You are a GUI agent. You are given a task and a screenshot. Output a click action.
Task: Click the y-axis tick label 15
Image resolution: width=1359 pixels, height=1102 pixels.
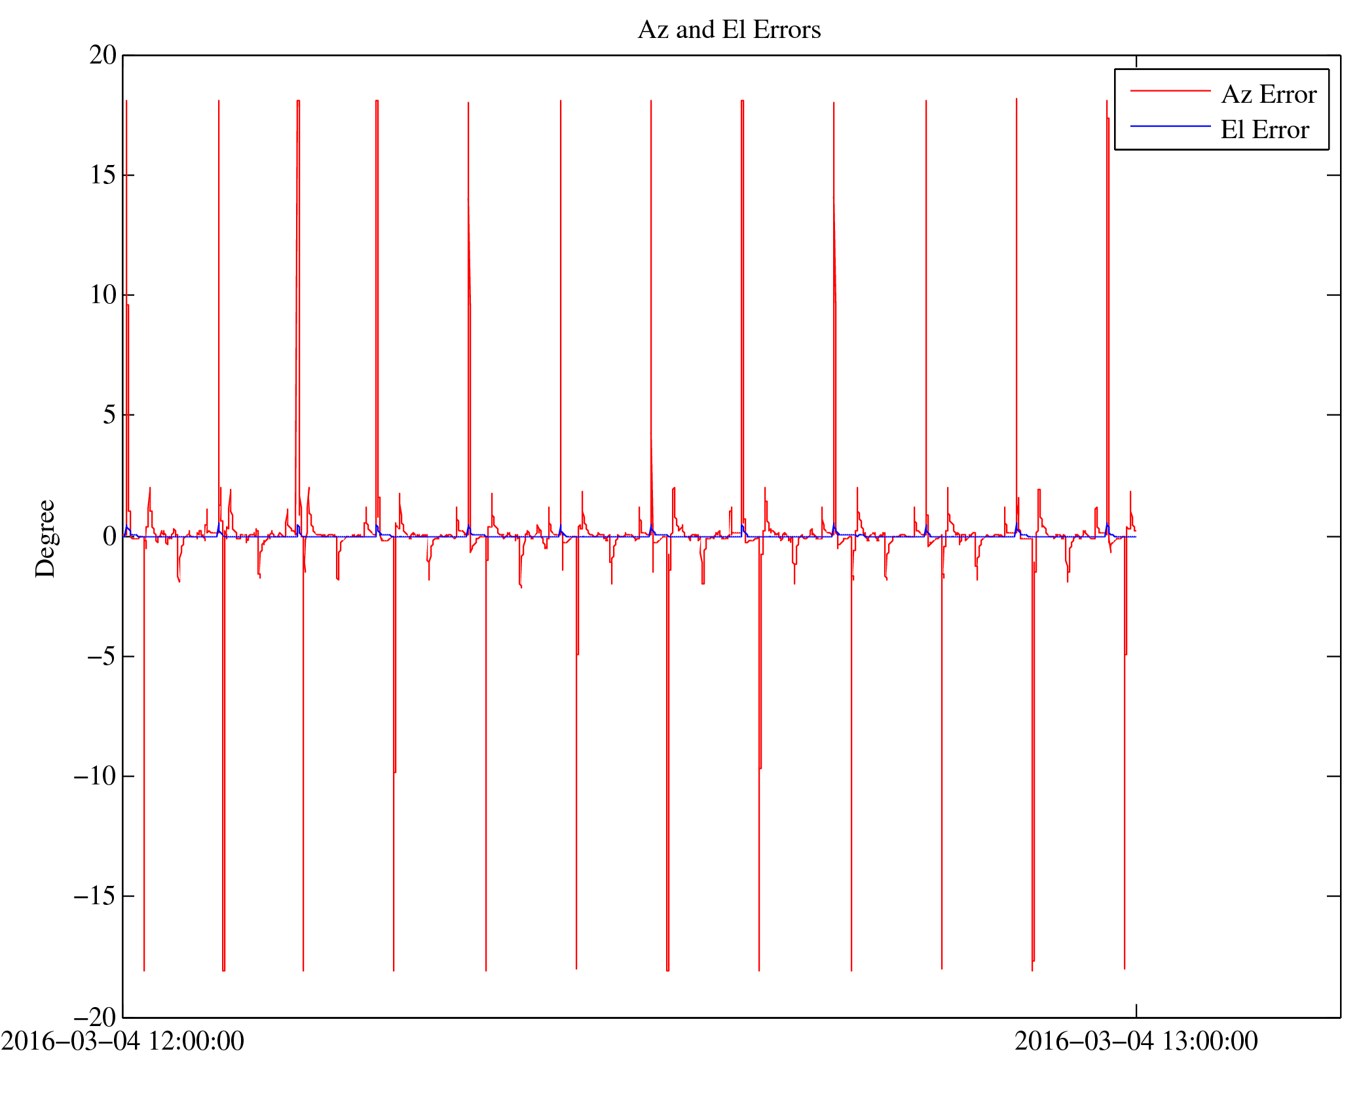103,175
